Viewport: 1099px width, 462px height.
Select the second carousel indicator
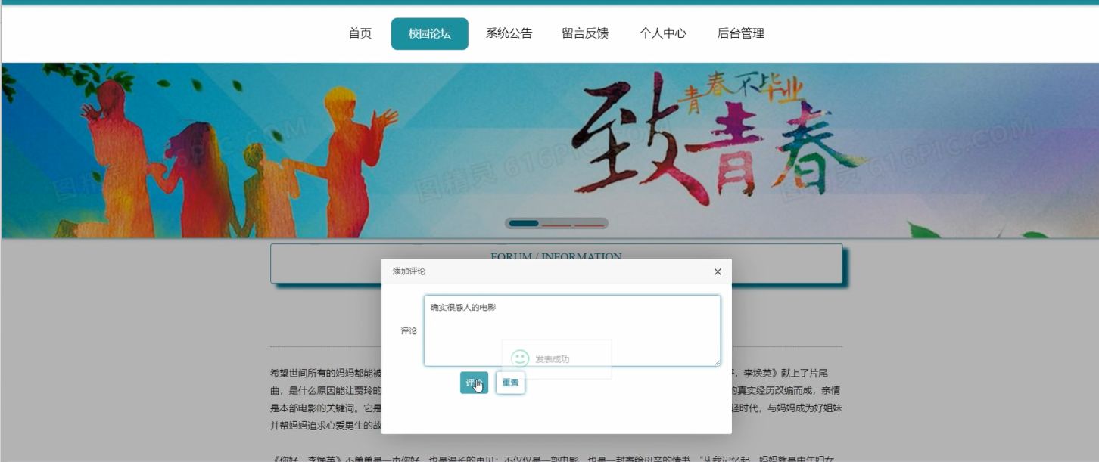pyautogui.click(x=556, y=223)
